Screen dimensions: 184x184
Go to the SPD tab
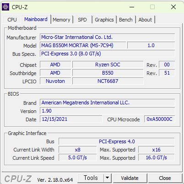[82, 20]
